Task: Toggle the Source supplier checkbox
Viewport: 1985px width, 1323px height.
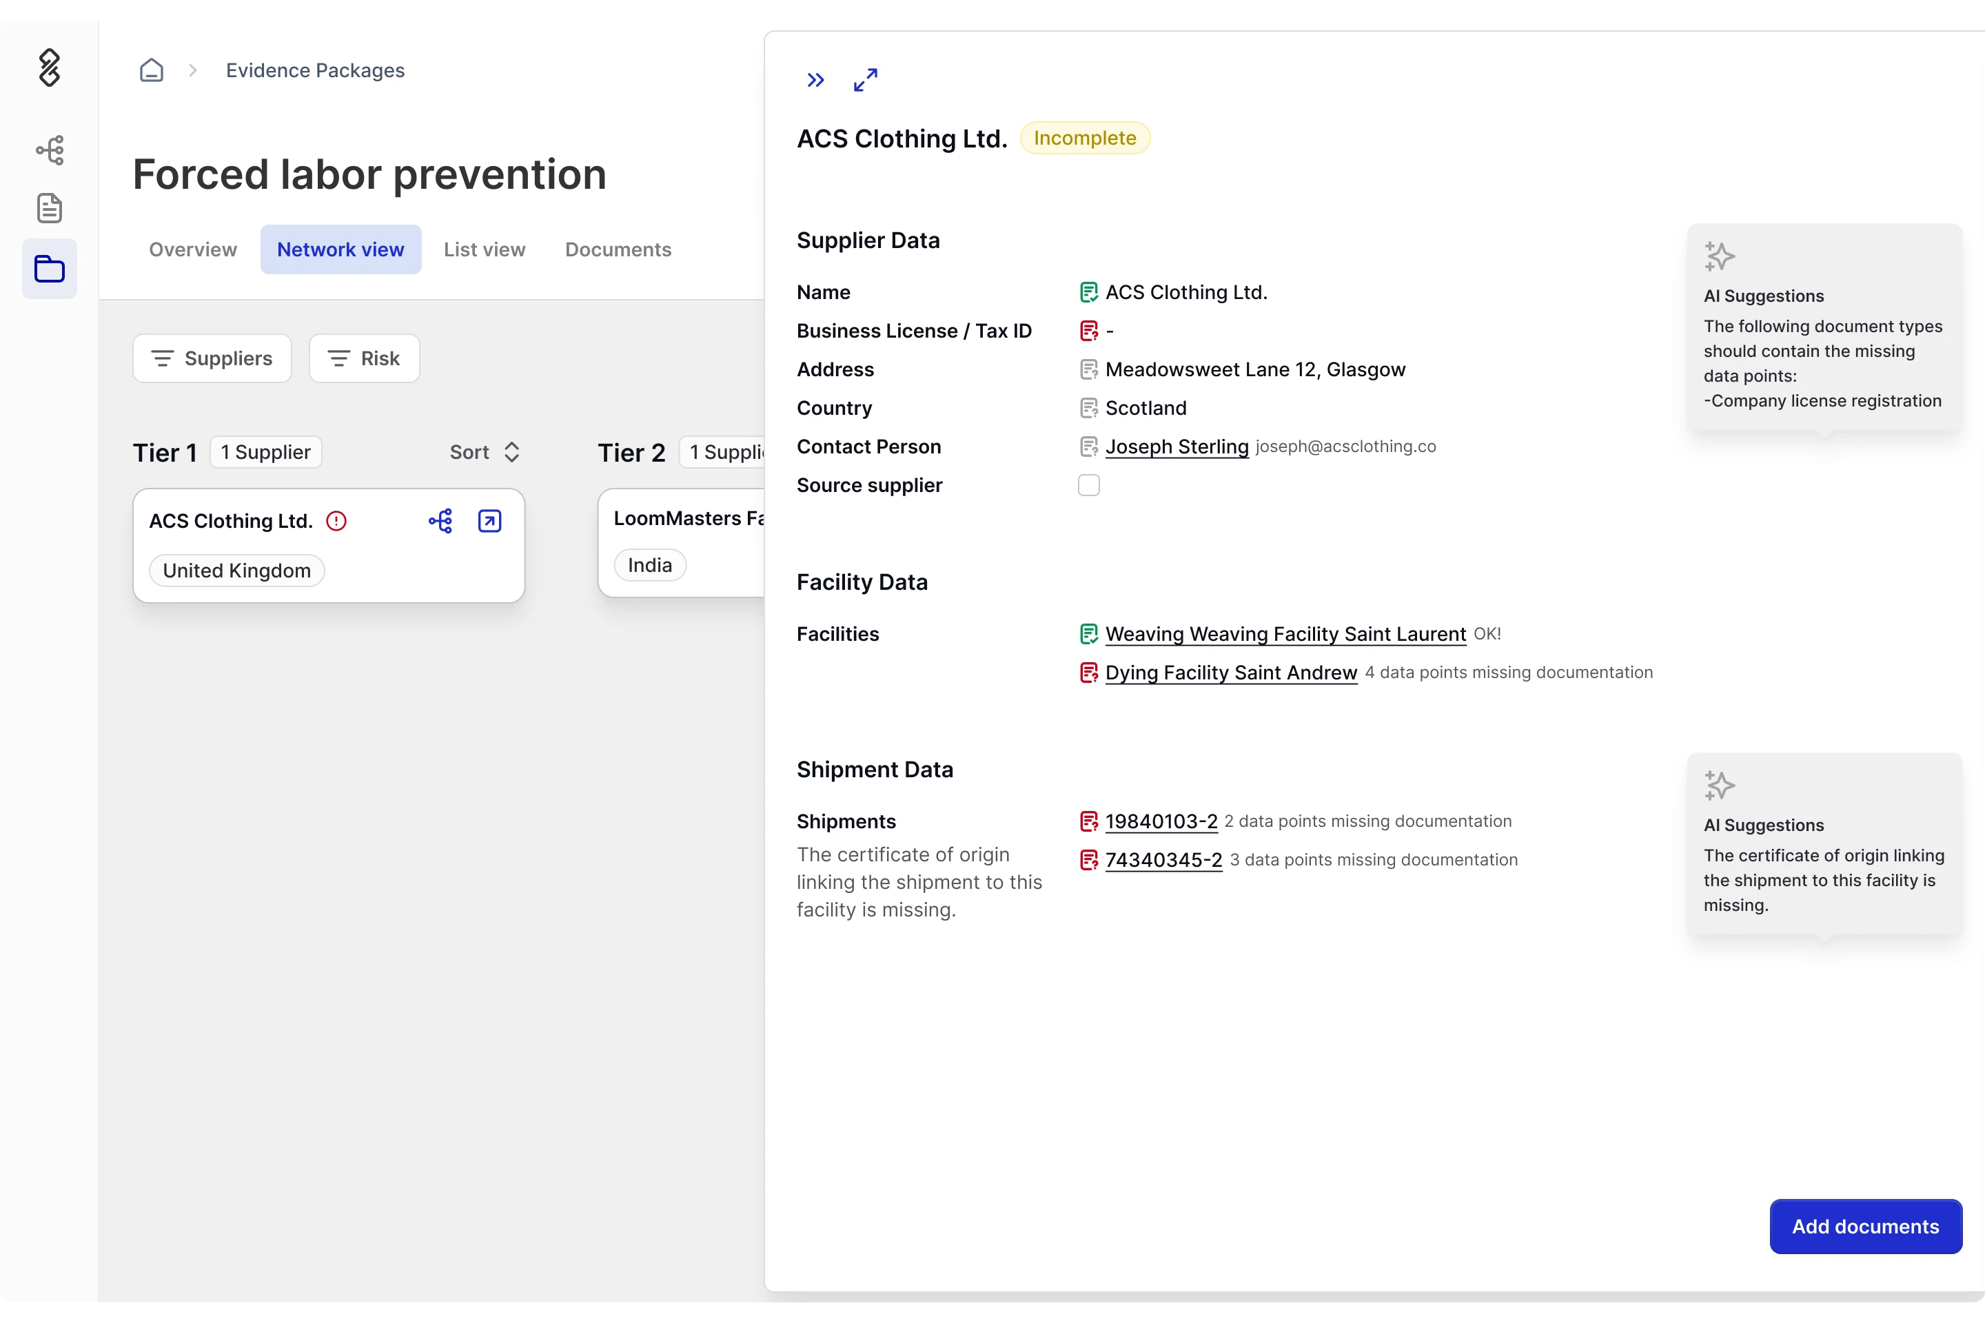Action: [x=1089, y=485]
